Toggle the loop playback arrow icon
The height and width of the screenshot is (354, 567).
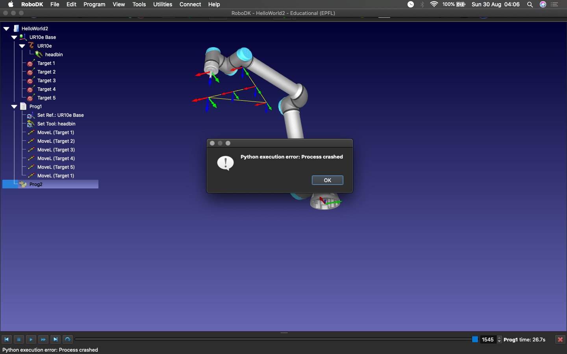point(68,339)
